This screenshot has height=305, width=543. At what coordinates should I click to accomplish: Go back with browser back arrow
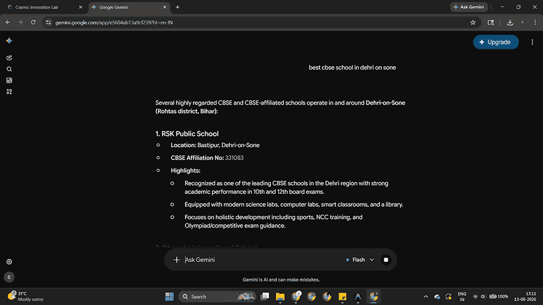8,22
